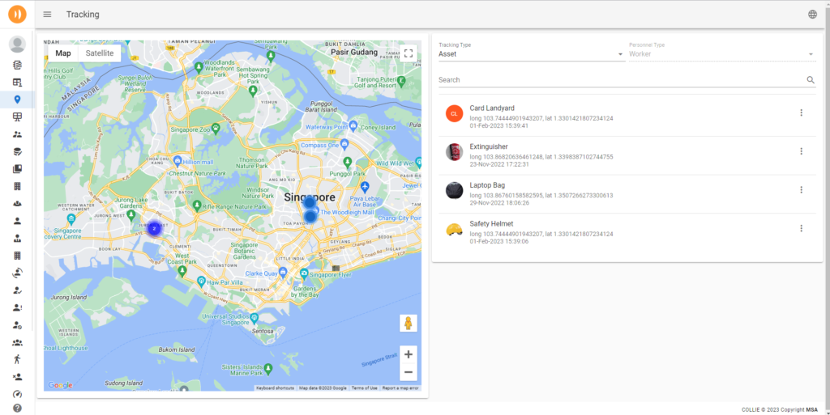The width and height of the screenshot is (830, 415).
Task: Open the remove-person sidebar icon
Action: tap(18, 377)
